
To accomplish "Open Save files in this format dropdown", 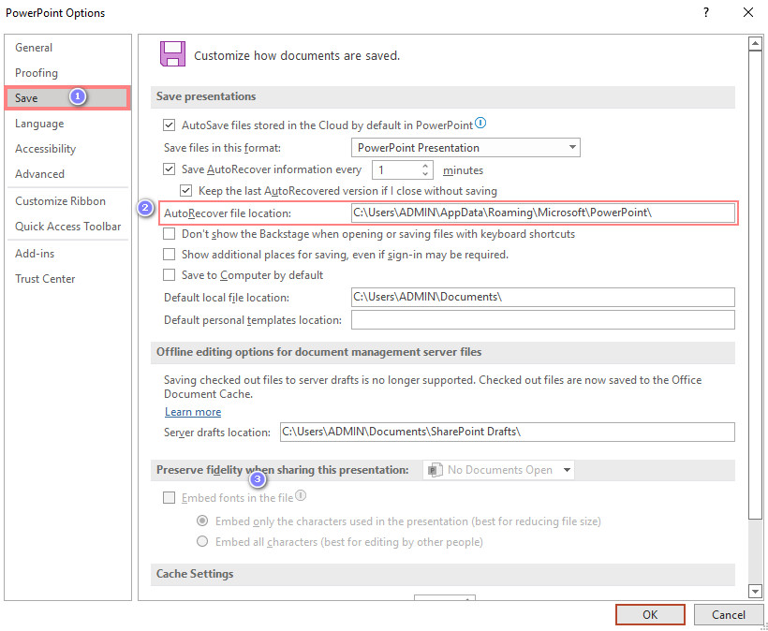I will (x=465, y=147).
